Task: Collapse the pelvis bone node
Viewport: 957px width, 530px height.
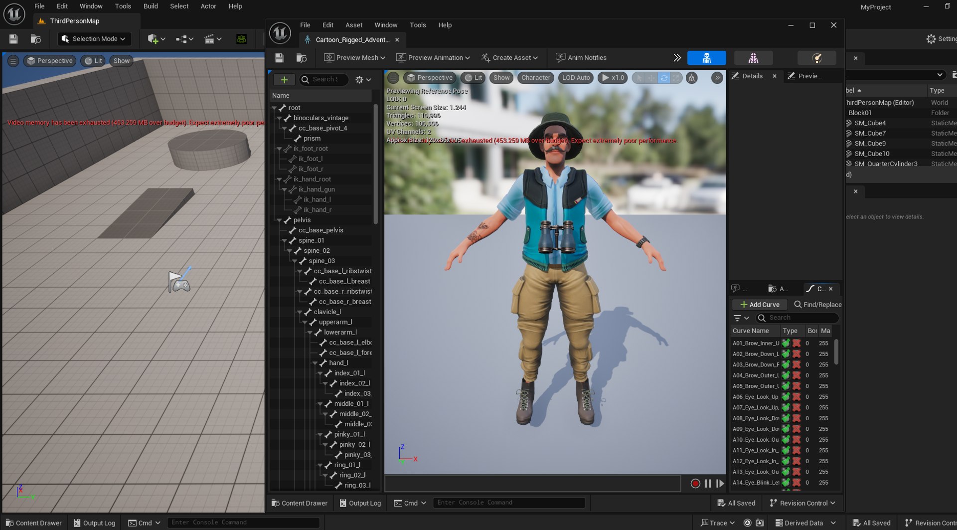Action: [x=279, y=220]
